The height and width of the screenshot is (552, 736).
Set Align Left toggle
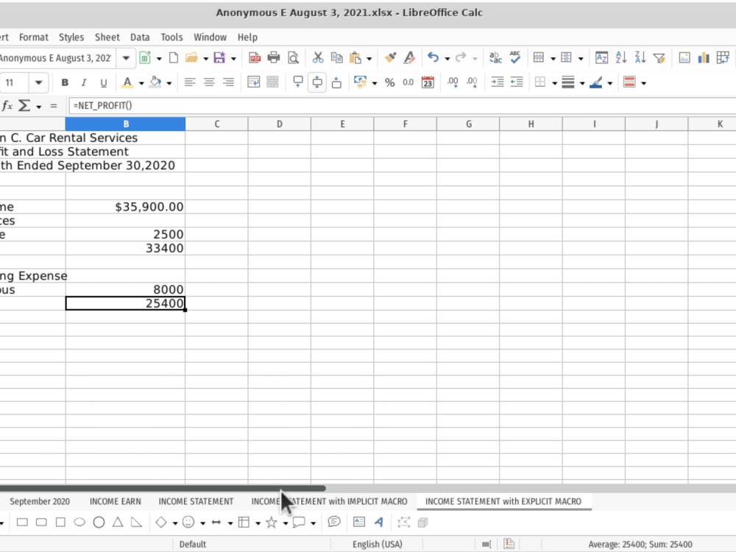(x=190, y=82)
